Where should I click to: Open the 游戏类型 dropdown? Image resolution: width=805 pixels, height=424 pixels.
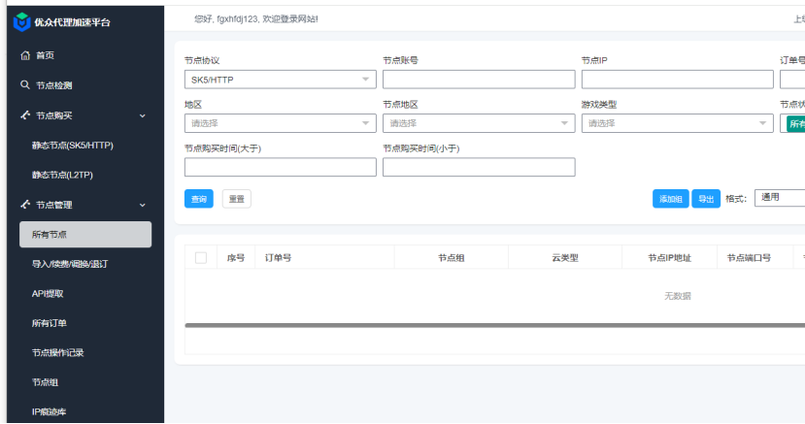click(677, 123)
